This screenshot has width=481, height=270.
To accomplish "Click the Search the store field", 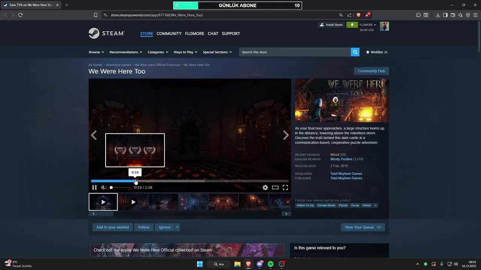I will pyautogui.click(x=295, y=52).
